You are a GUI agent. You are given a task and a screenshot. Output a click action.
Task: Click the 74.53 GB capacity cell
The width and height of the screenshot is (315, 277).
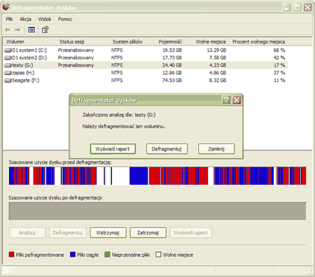(x=172, y=80)
